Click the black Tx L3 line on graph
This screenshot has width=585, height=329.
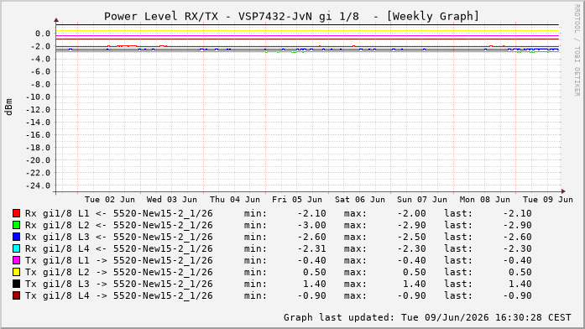(x=307, y=25)
